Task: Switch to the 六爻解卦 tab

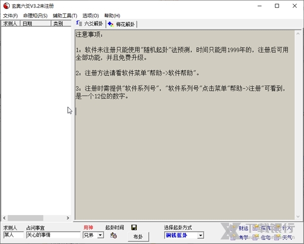Action: pyautogui.click(x=90, y=24)
